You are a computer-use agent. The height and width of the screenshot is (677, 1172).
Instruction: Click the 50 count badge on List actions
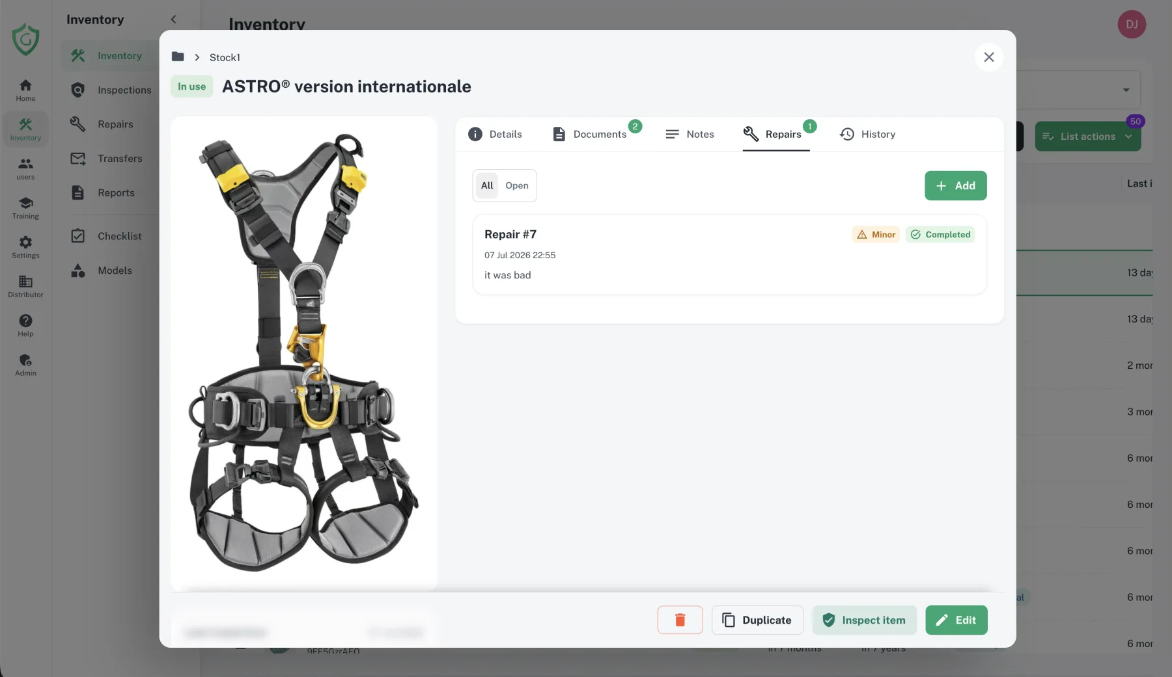[x=1136, y=122]
